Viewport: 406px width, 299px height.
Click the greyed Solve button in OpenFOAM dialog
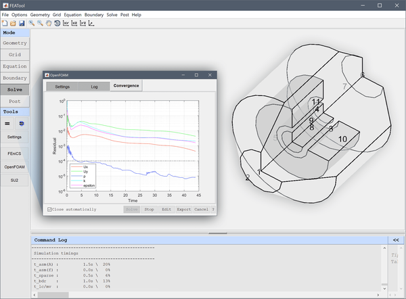[131, 210]
